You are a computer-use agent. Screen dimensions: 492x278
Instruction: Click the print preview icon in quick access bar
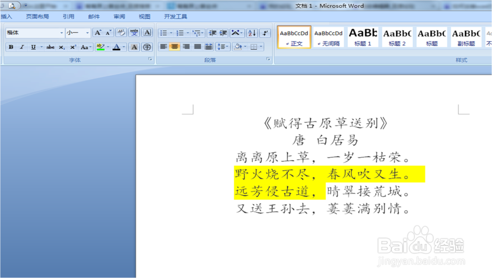[12, 5]
